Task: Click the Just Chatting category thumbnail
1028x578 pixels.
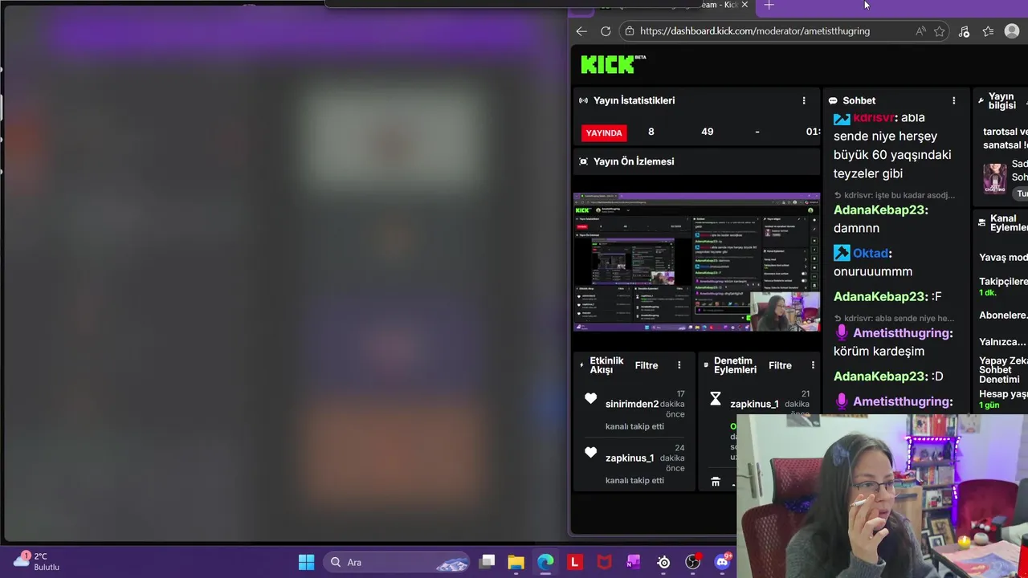Action: click(995, 178)
